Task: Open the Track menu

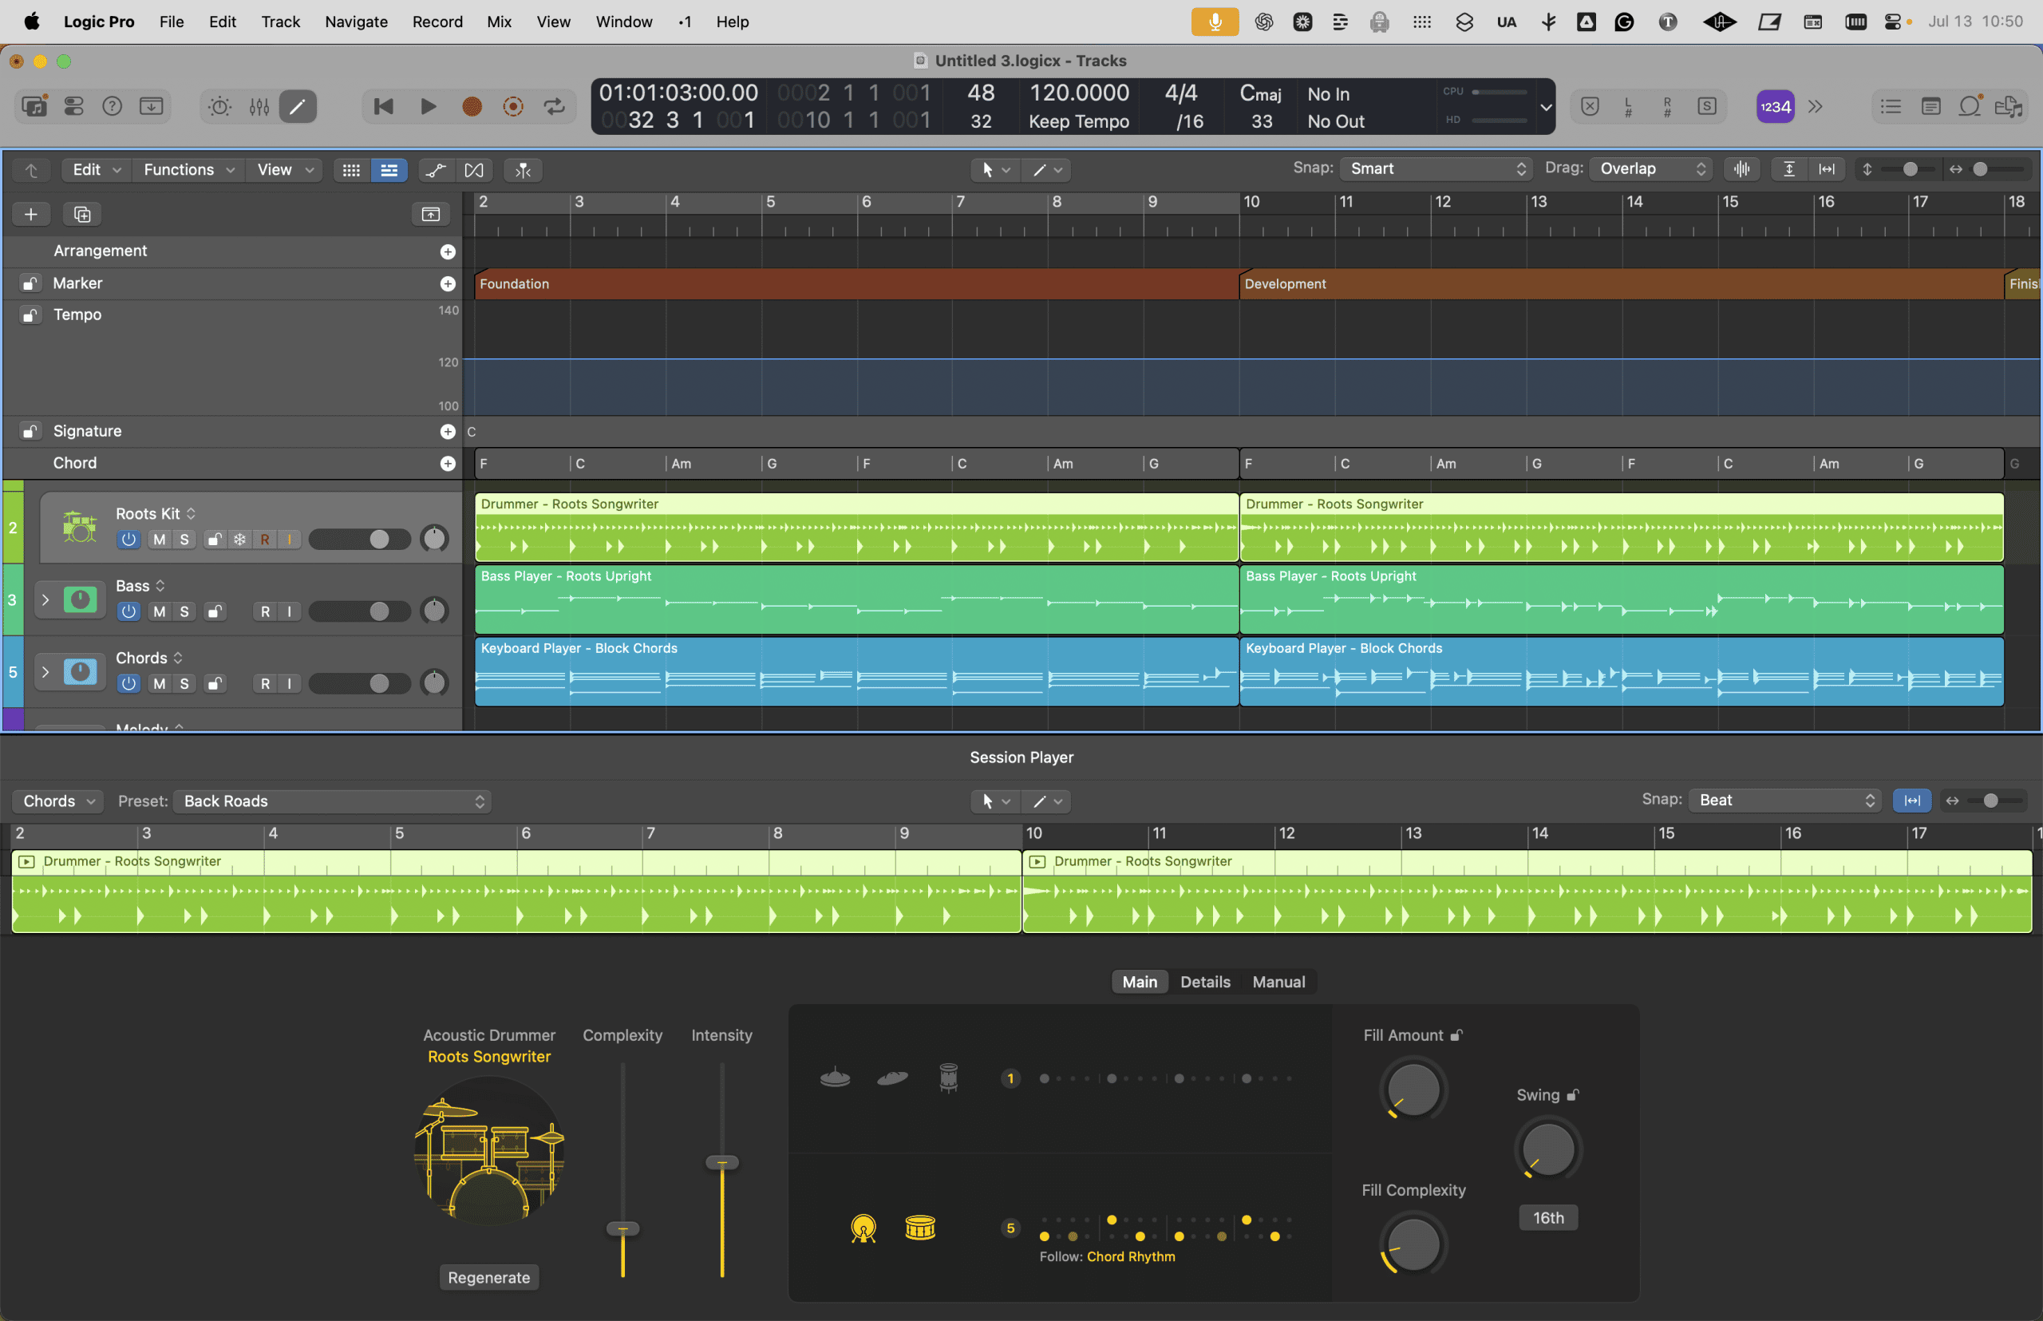Action: [x=280, y=22]
